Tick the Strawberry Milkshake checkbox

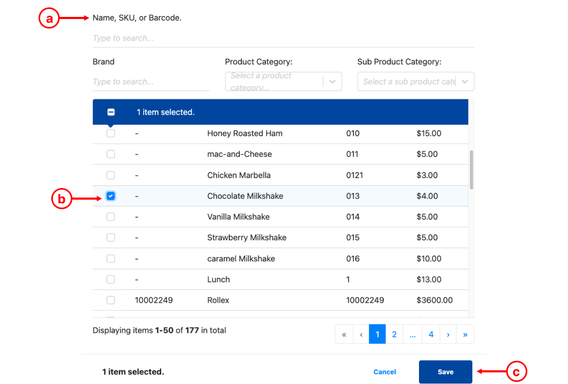pyautogui.click(x=111, y=238)
